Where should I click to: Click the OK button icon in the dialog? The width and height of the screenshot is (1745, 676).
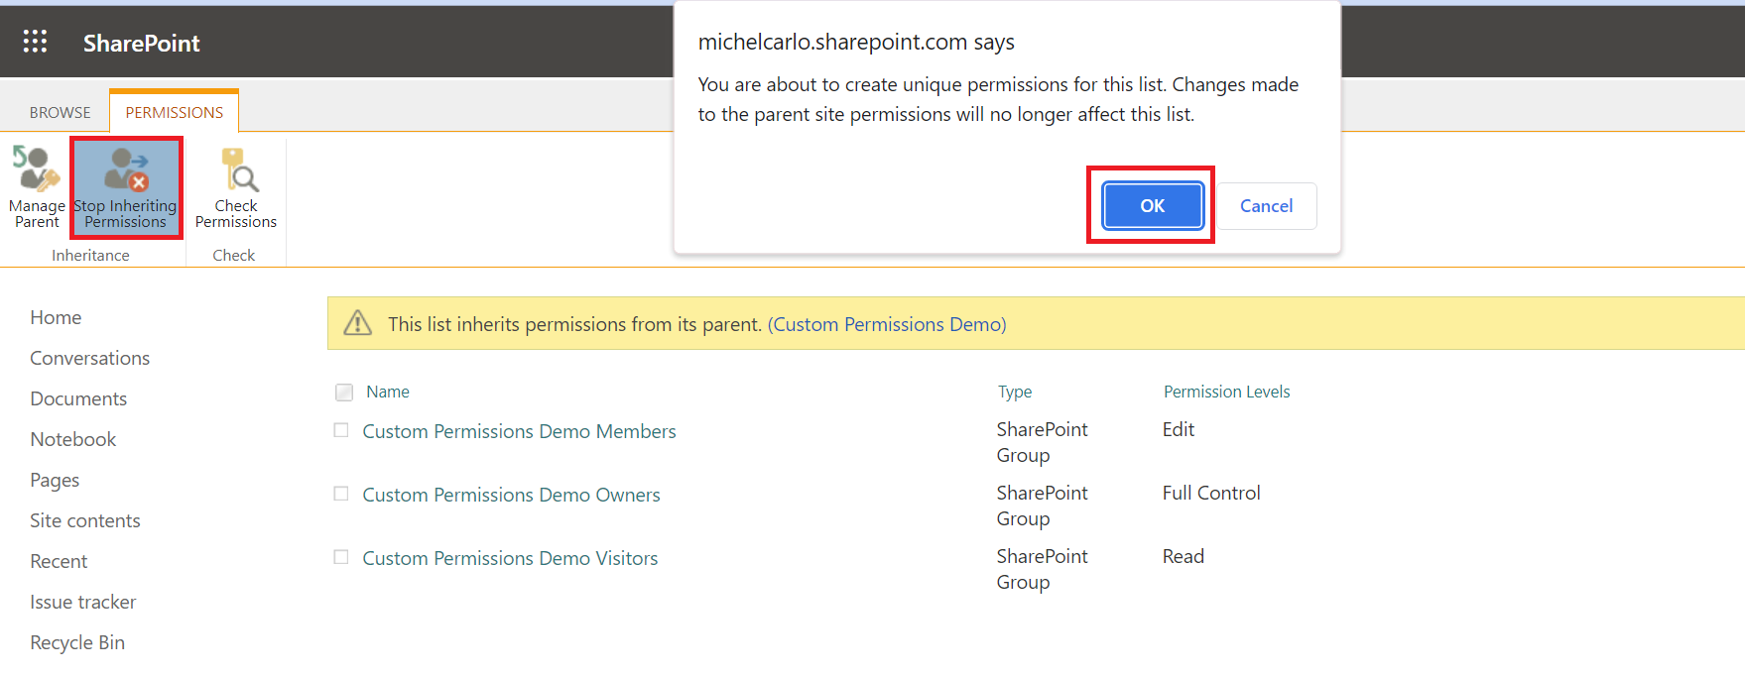pos(1151,205)
